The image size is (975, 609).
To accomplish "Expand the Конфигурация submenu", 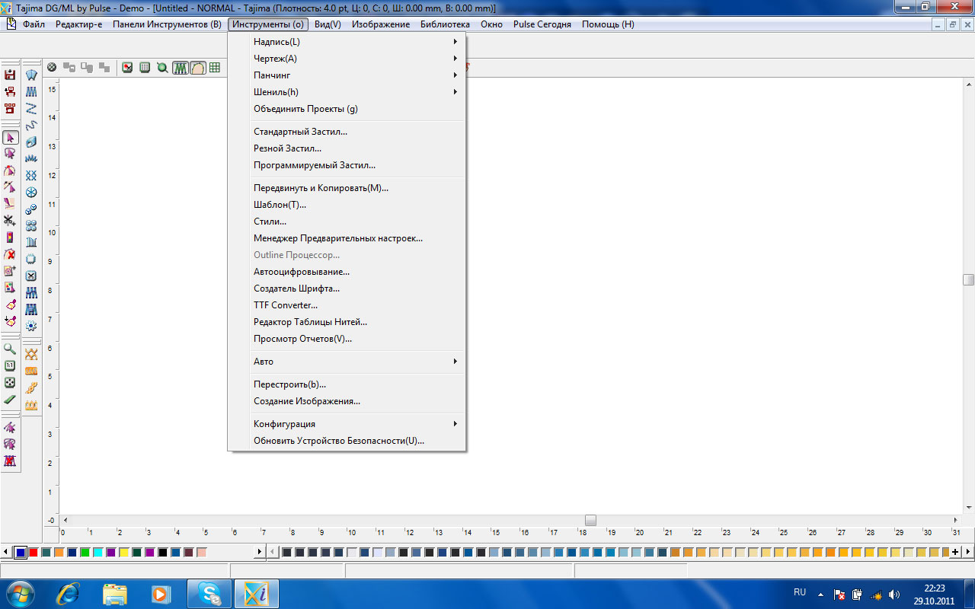I will (x=347, y=424).
